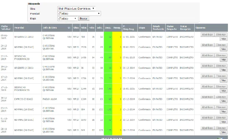Click the kilos value 1756
This screenshot has height=139, width=229.
[x=84, y=78]
